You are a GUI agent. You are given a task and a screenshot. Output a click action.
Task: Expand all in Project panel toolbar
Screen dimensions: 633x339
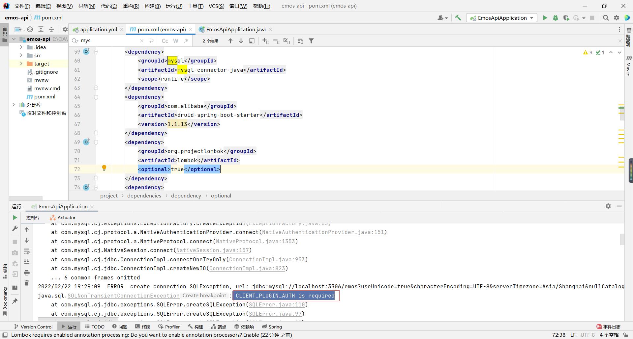41,29
